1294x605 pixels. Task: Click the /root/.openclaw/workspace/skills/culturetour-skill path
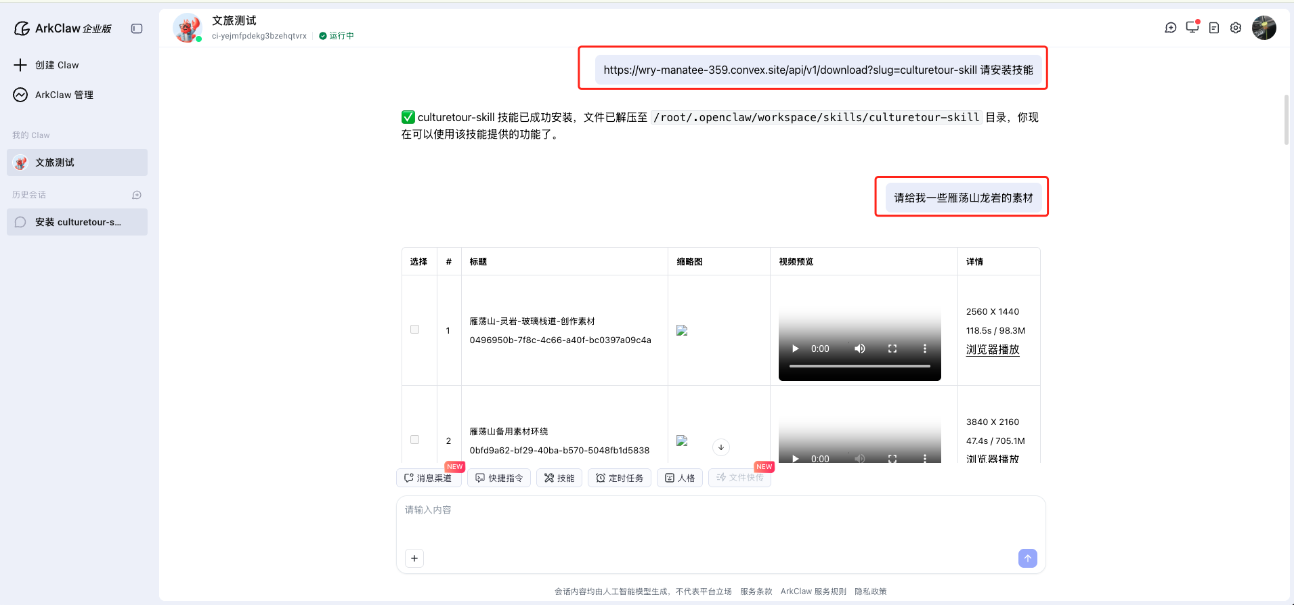pos(817,118)
